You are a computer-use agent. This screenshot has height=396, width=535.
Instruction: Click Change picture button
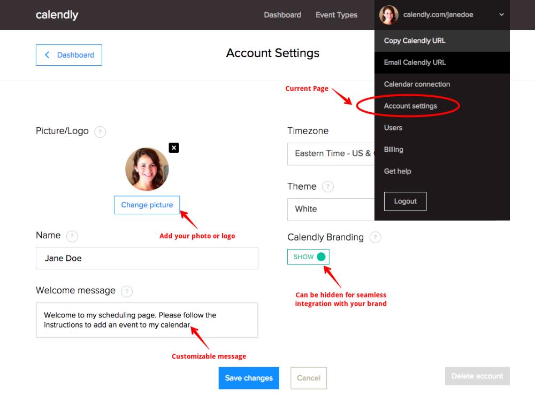pos(147,205)
